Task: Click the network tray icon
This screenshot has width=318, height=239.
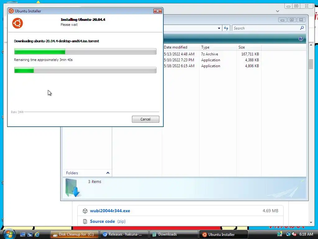Action: tap(288, 234)
